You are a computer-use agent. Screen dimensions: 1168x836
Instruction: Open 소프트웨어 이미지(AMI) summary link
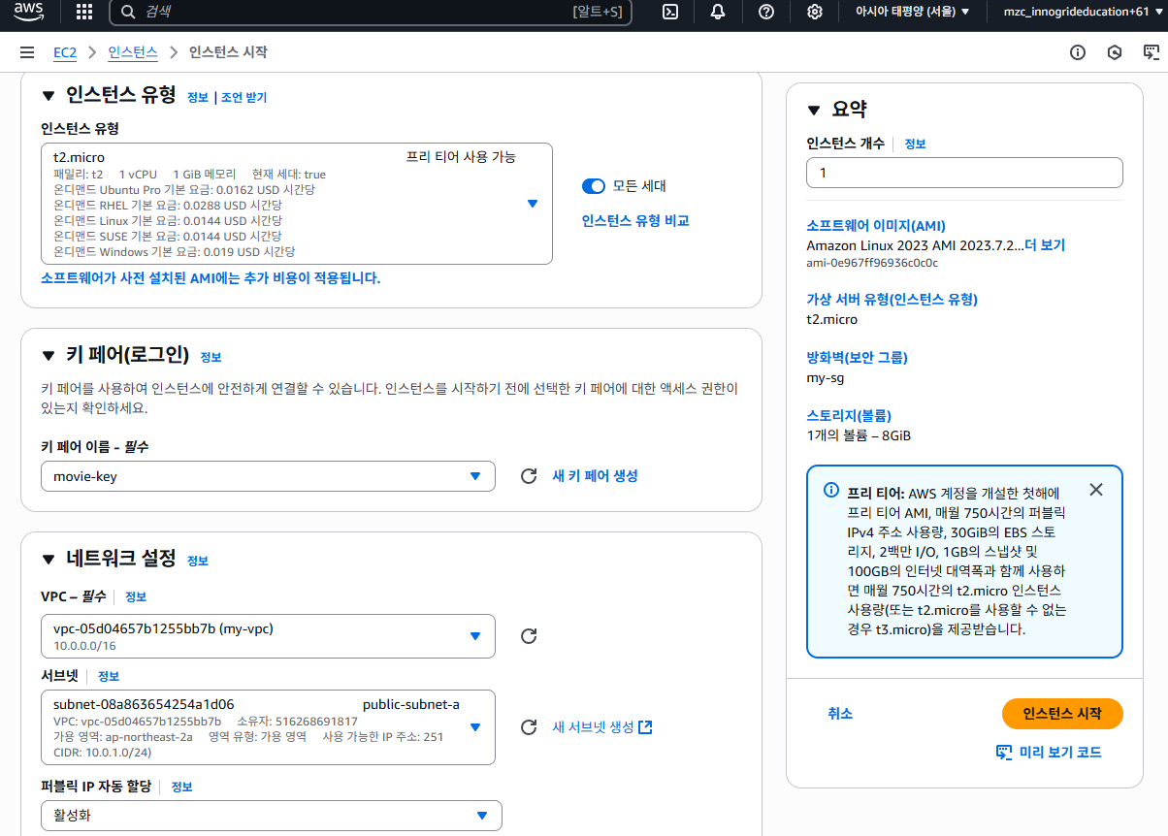[876, 226]
